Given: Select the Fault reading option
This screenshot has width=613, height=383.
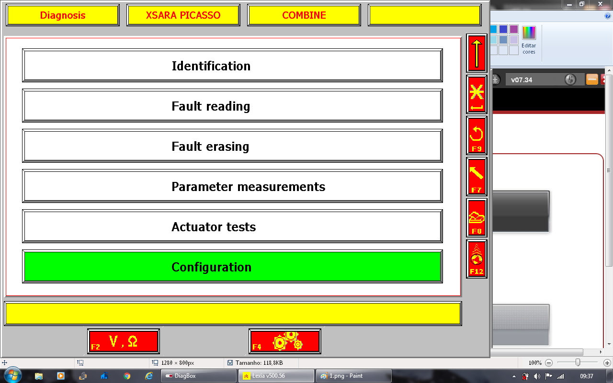Looking at the screenshot, I should click(x=232, y=106).
